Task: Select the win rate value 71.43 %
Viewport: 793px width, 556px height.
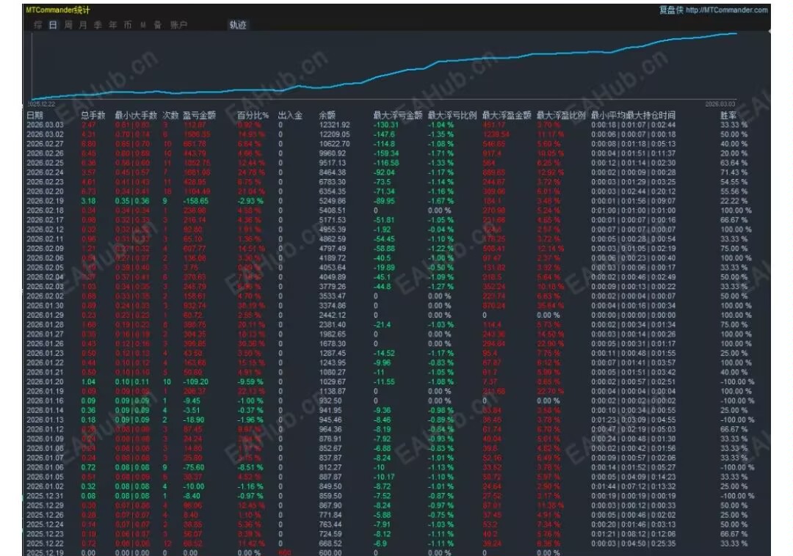Action: [x=734, y=172]
